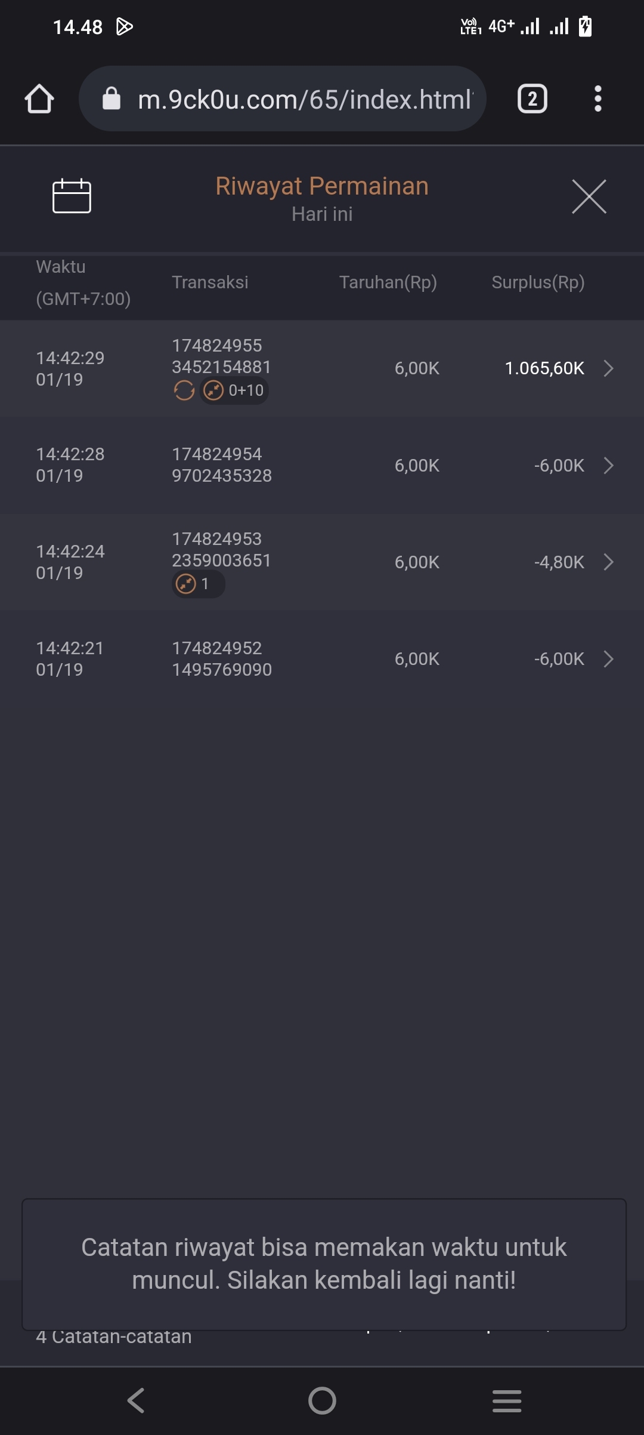Expand details for the 14:42:29 transaction
Screen dimensions: 644x1435
[x=608, y=368]
